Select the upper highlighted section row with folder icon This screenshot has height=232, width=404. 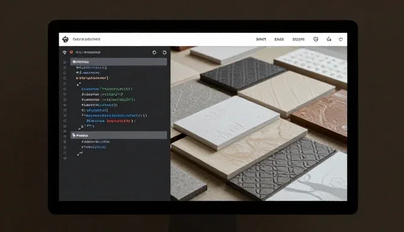pos(119,62)
